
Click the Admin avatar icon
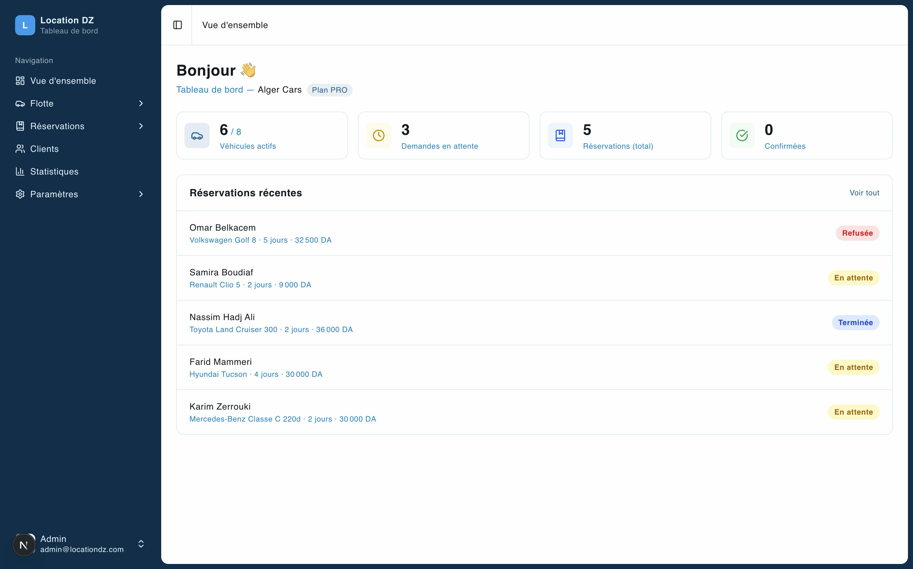pyautogui.click(x=24, y=544)
